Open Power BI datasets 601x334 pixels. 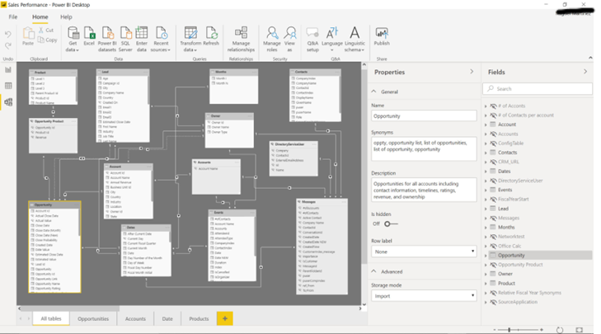(x=107, y=39)
